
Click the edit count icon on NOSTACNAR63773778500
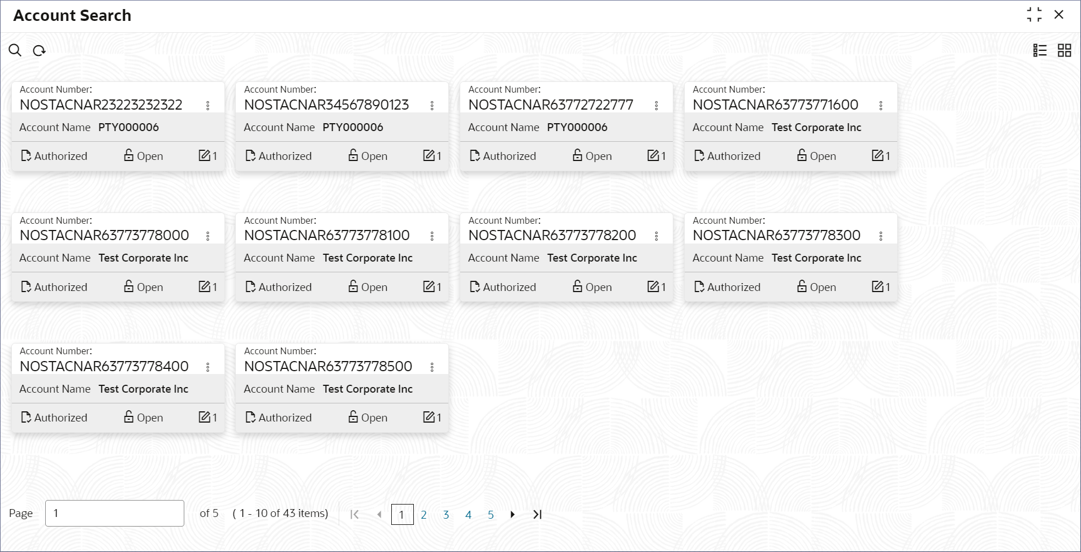pos(430,417)
